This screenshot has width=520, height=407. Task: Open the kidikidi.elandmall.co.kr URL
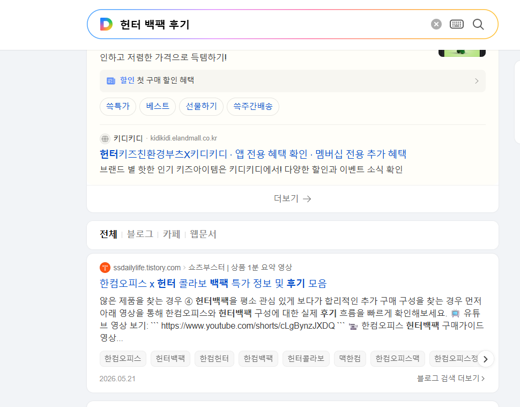(184, 138)
